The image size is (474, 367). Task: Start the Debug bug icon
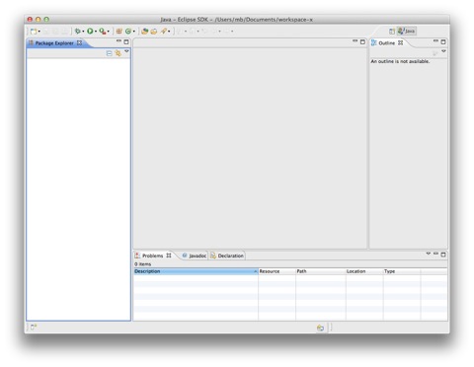(x=78, y=31)
